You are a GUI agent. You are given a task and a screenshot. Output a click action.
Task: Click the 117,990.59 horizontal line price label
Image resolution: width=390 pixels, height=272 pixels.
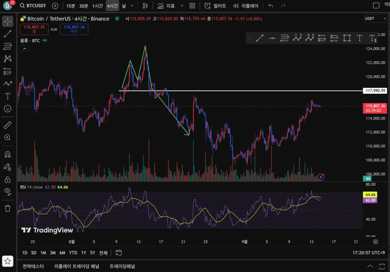click(x=375, y=91)
